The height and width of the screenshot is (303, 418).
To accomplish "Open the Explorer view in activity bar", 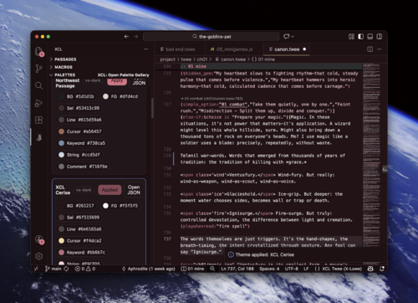I will coord(39,52).
